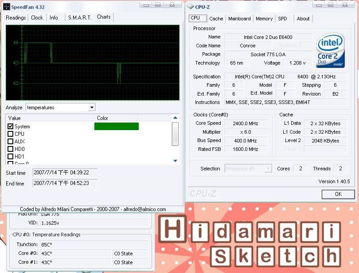
Task: Switch to SpeedFan Readings tab
Action: coord(16,18)
